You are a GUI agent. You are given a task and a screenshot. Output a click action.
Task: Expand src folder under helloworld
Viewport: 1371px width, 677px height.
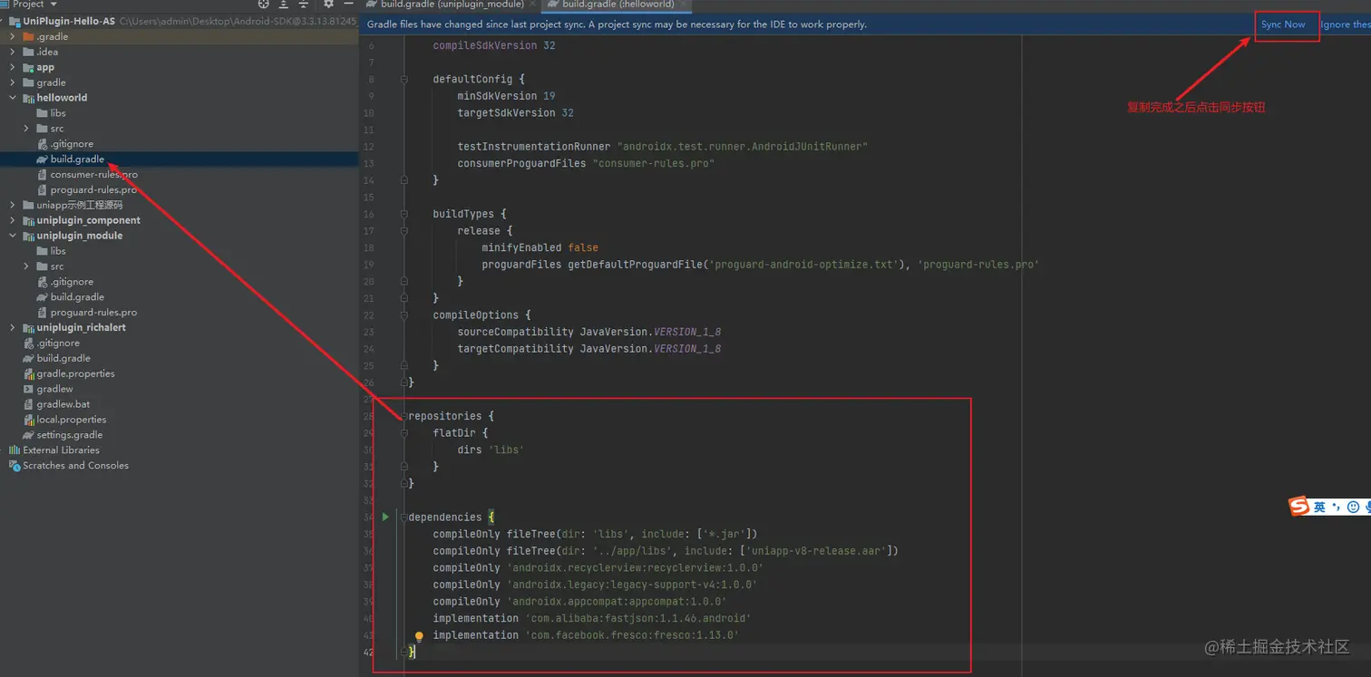(26, 129)
